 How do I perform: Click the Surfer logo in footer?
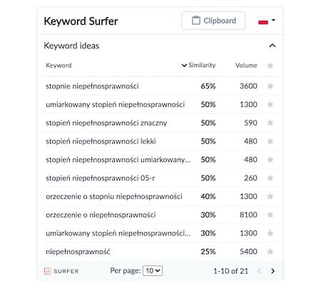point(61,271)
